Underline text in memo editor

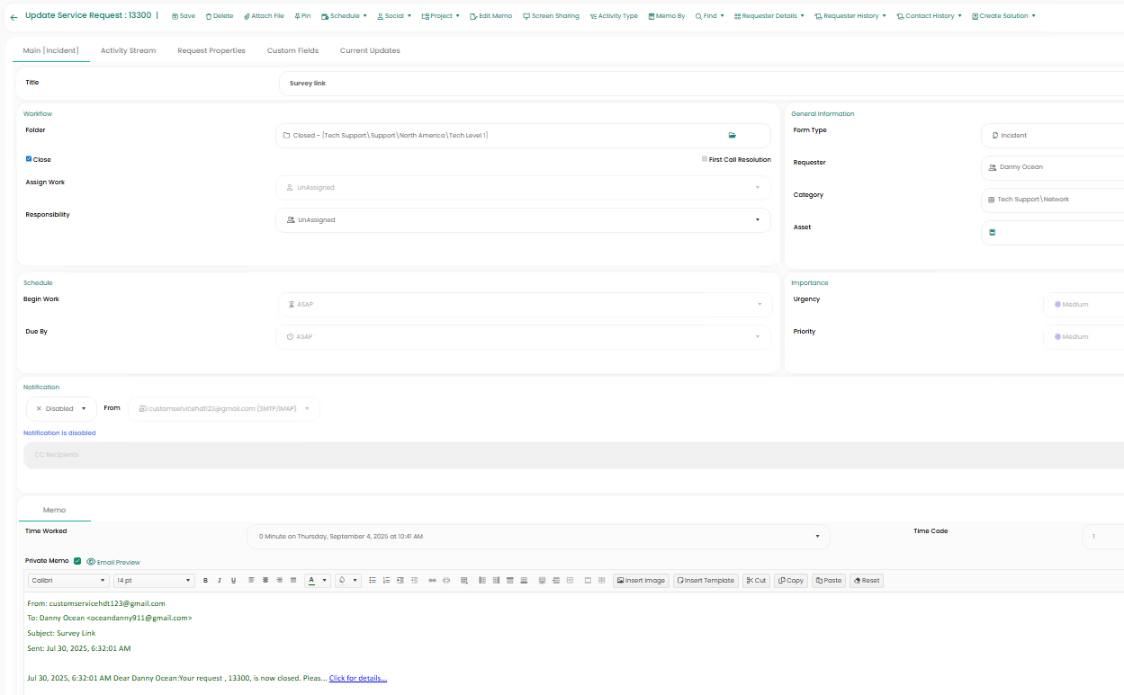point(233,581)
